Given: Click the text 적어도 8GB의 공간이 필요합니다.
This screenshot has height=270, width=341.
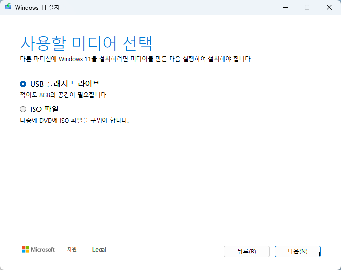Looking at the screenshot, I should tap(64, 95).
